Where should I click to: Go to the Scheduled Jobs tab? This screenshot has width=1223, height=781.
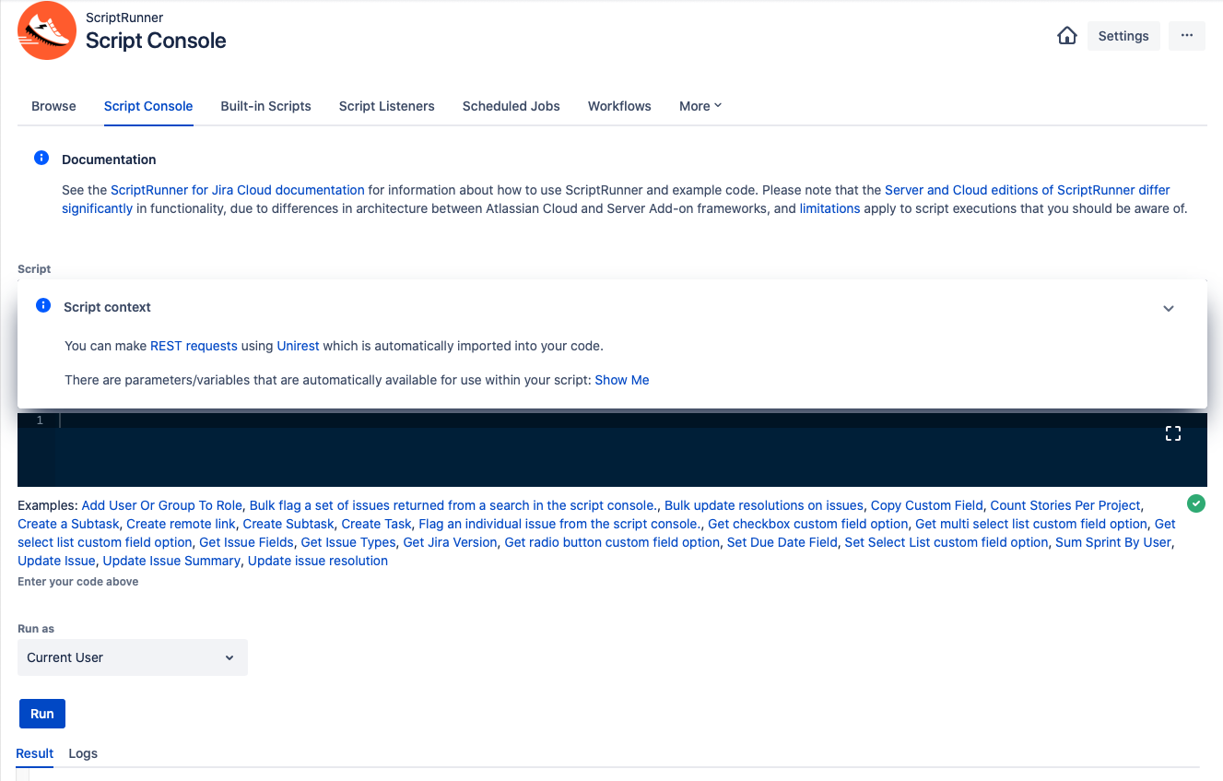tap(512, 106)
